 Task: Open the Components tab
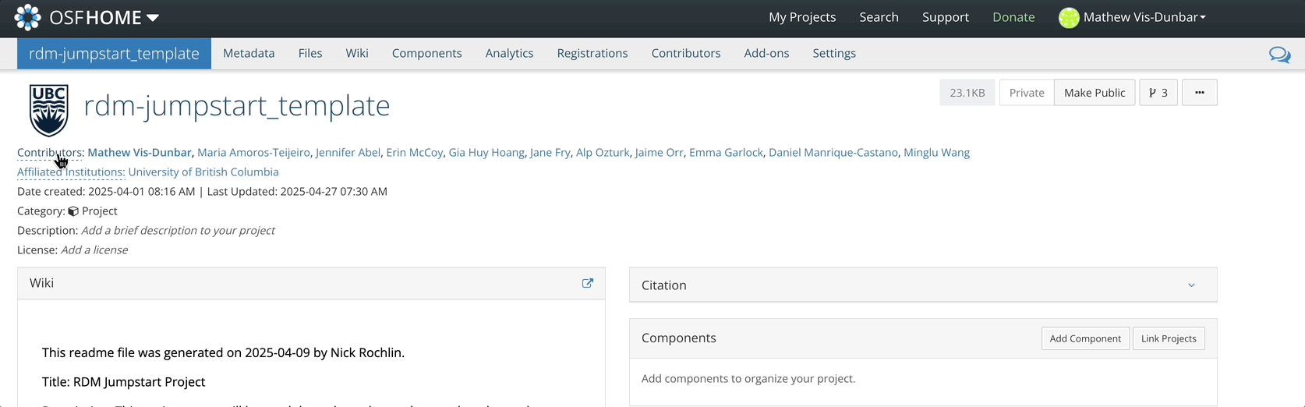[426, 53]
